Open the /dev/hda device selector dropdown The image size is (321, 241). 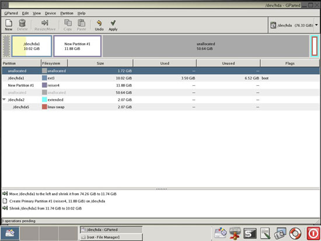point(294,25)
